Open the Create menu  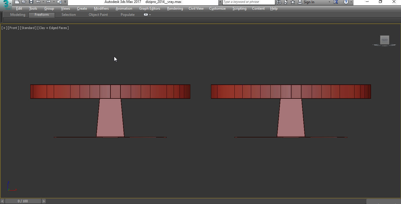coord(82,8)
